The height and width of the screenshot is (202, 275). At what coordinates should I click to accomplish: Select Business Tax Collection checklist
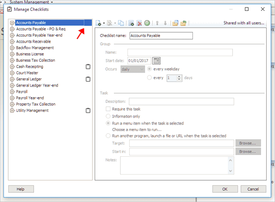coord(36,61)
